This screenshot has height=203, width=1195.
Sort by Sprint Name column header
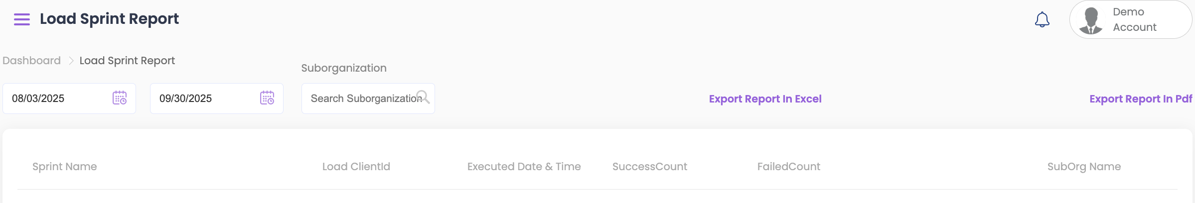coord(65,167)
